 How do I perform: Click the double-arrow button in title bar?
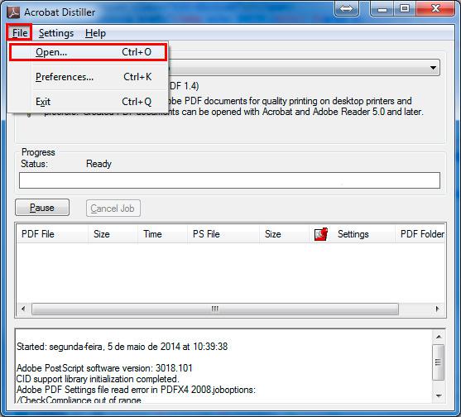(346, 9)
